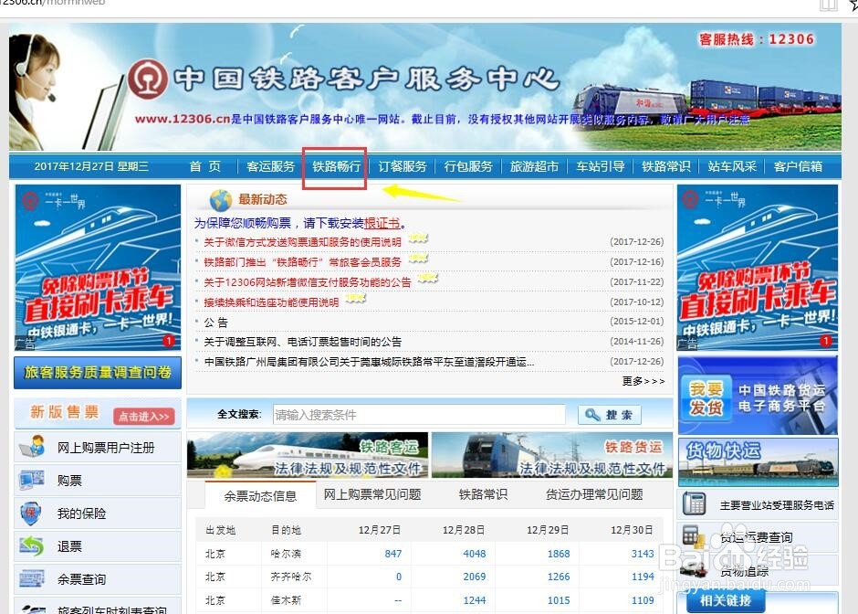The height and width of the screenshot is (614, 858).
Task: Click the telephone icon for 主要营业站受理服务电话
Action: tap(694, 504)
